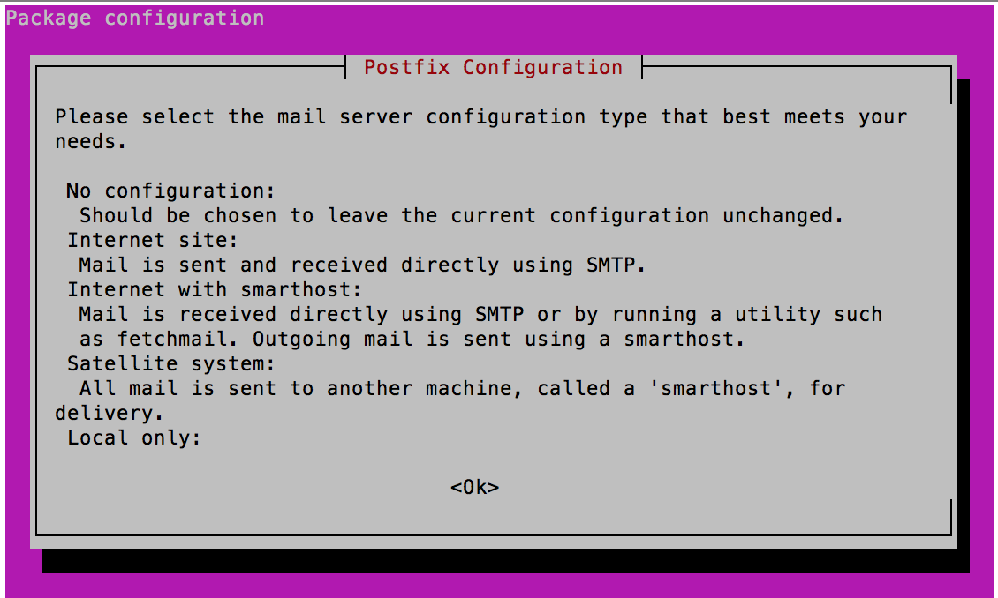Click the word 'needs.'

[x=91, y=142]
